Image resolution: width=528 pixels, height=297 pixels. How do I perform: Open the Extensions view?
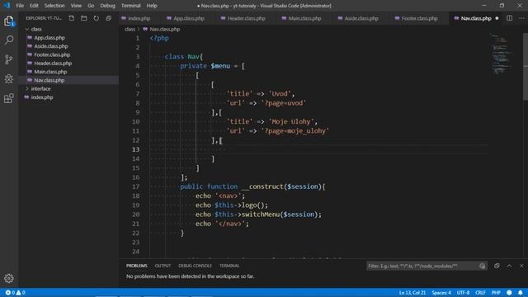[9, 98]
